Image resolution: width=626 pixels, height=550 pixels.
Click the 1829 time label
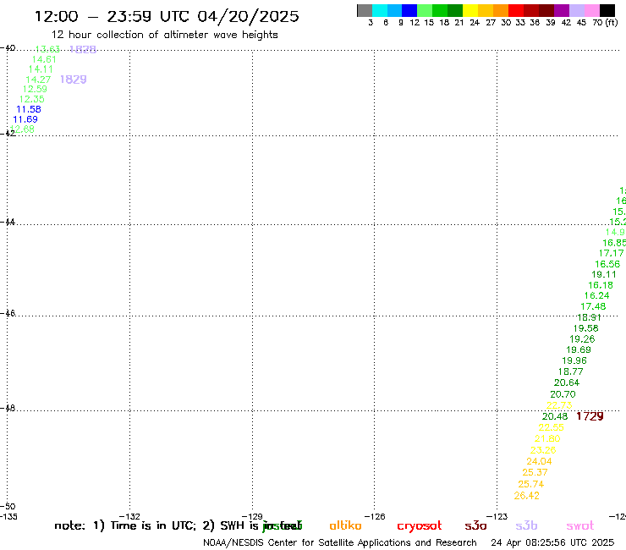[74, 80]
